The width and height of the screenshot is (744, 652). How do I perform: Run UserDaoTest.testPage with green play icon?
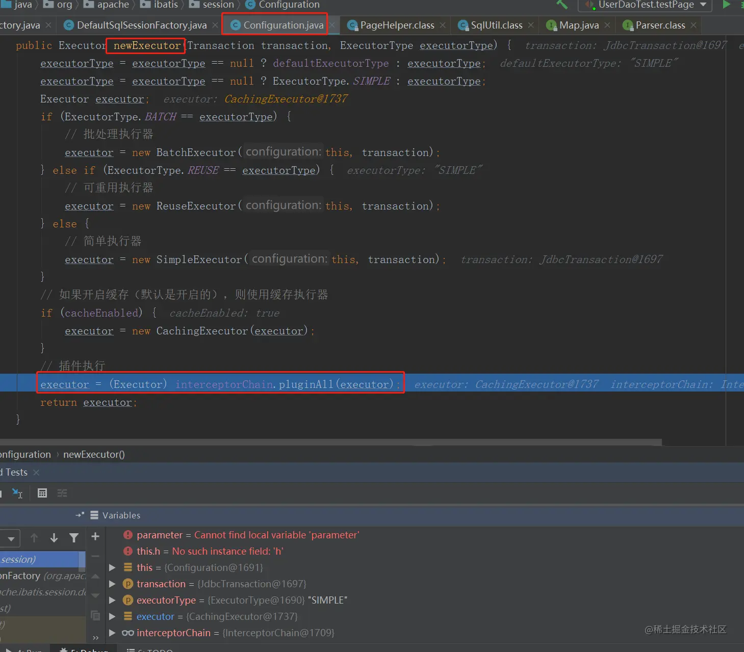tap(727, 5)
